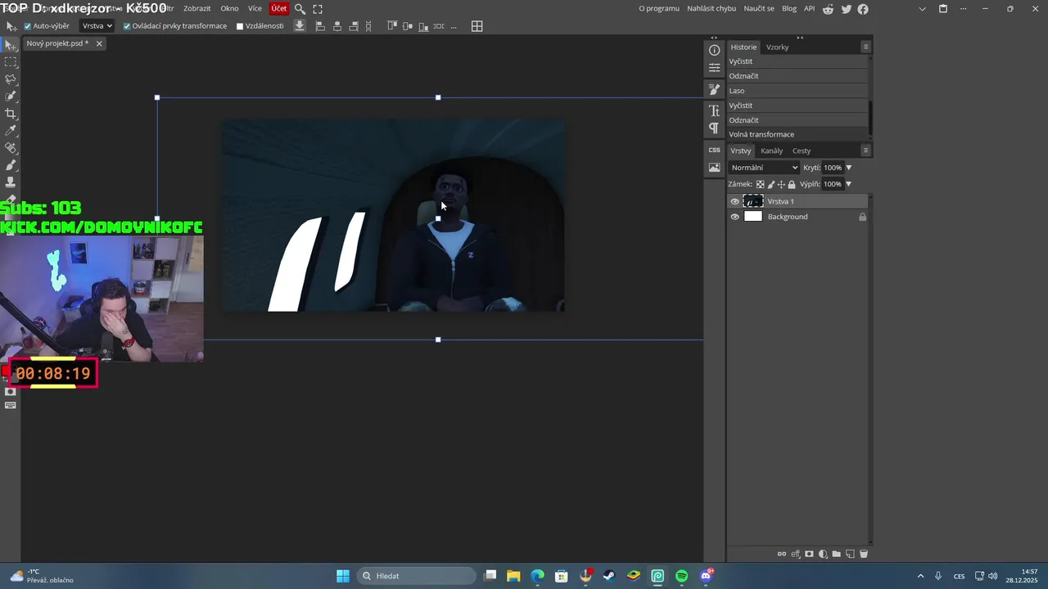Click the red Účet button

(x=279, y=9)
